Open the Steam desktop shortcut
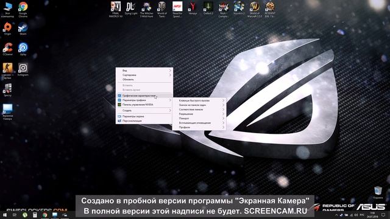 (x=23, y=29)
